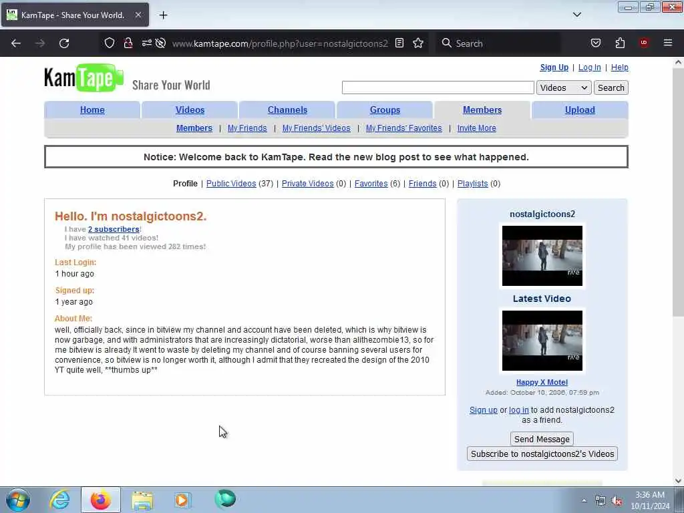
Task: Click the page vertical scrollbar thumb
Action: tap(678, 192)
